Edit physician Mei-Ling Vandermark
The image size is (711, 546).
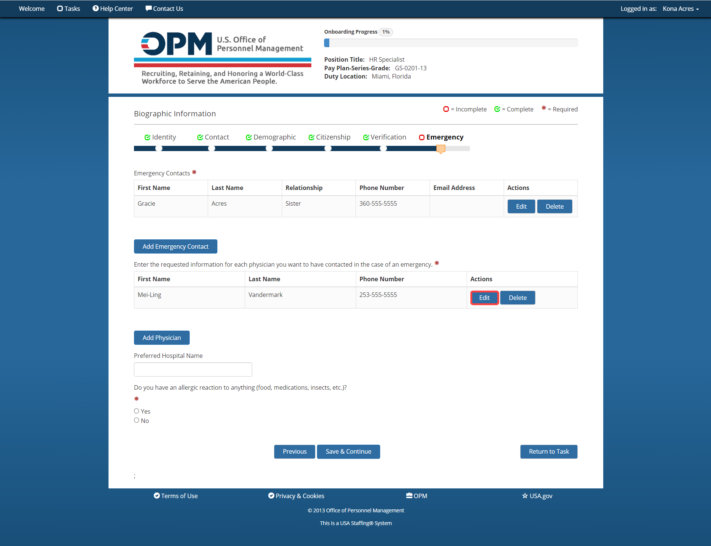[484, 298]
